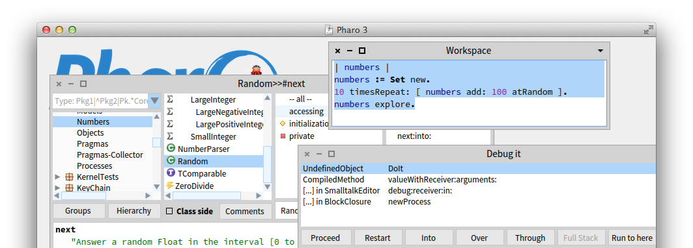
Task: Open the Workspace window menu arrow
Action: pyautogui.click(x=601, y=51)
